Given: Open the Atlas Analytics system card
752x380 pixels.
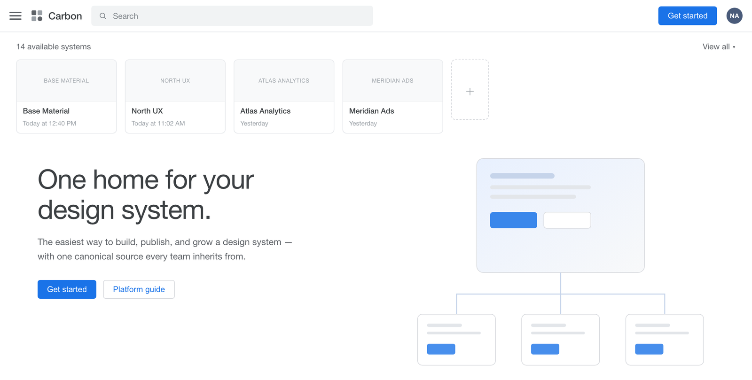Looking at the screenshot, I should point(284,96).
